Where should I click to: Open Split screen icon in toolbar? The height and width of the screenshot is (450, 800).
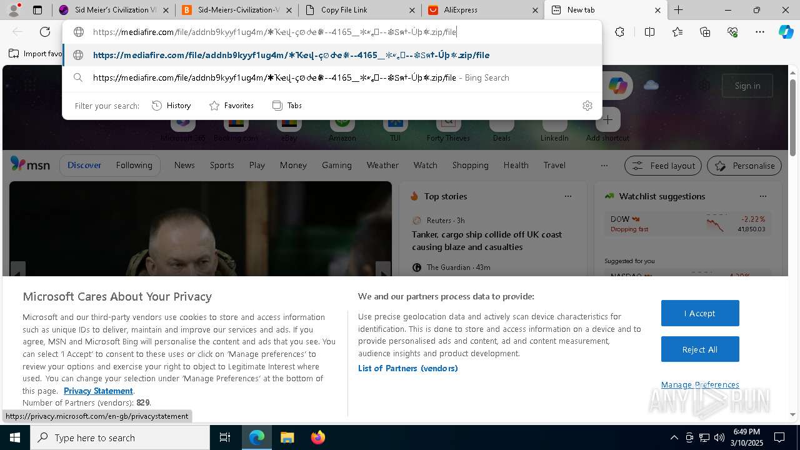click(649, 32)
